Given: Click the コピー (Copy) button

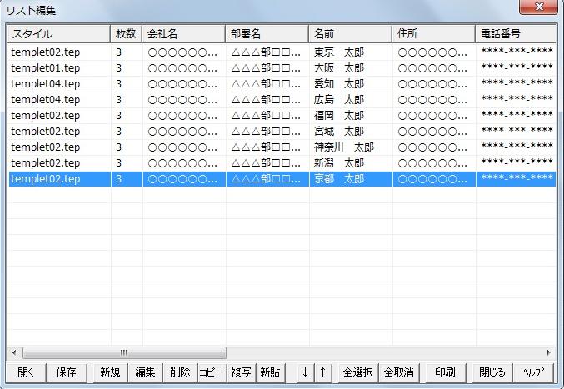Looking at the screenshot, I should tap(212, 372).
